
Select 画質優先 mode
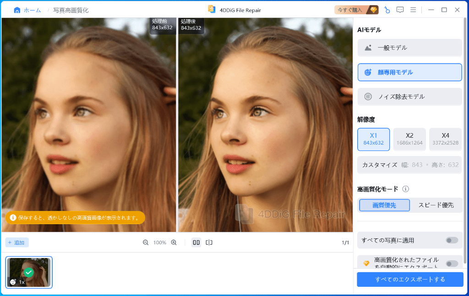coord(384,205)
